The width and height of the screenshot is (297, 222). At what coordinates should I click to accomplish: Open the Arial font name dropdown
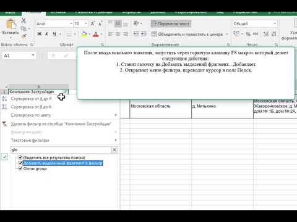[71, 23]
